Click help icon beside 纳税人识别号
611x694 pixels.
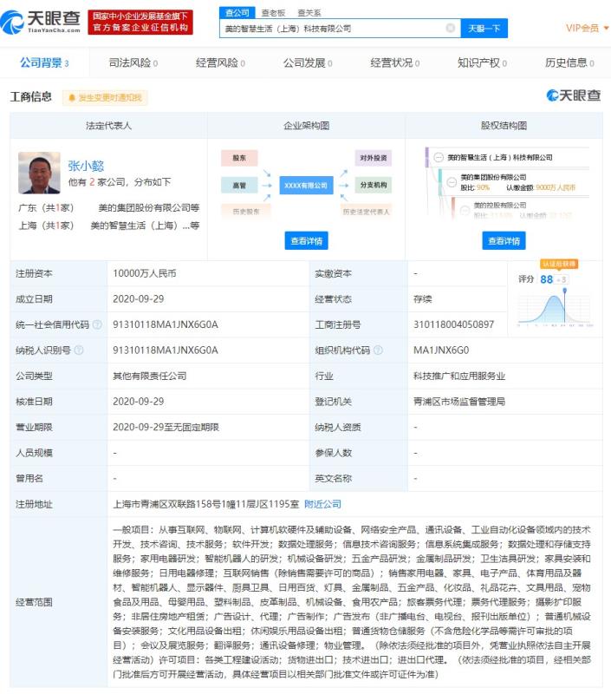tap(79, 350)
